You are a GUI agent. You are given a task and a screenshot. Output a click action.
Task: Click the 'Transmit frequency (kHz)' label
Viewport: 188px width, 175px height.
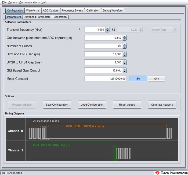pyautogui.click(x=24, y=30)
